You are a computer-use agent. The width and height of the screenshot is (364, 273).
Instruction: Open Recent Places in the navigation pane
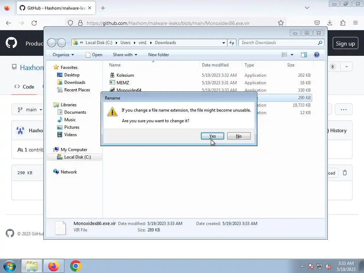pos(77,90)
